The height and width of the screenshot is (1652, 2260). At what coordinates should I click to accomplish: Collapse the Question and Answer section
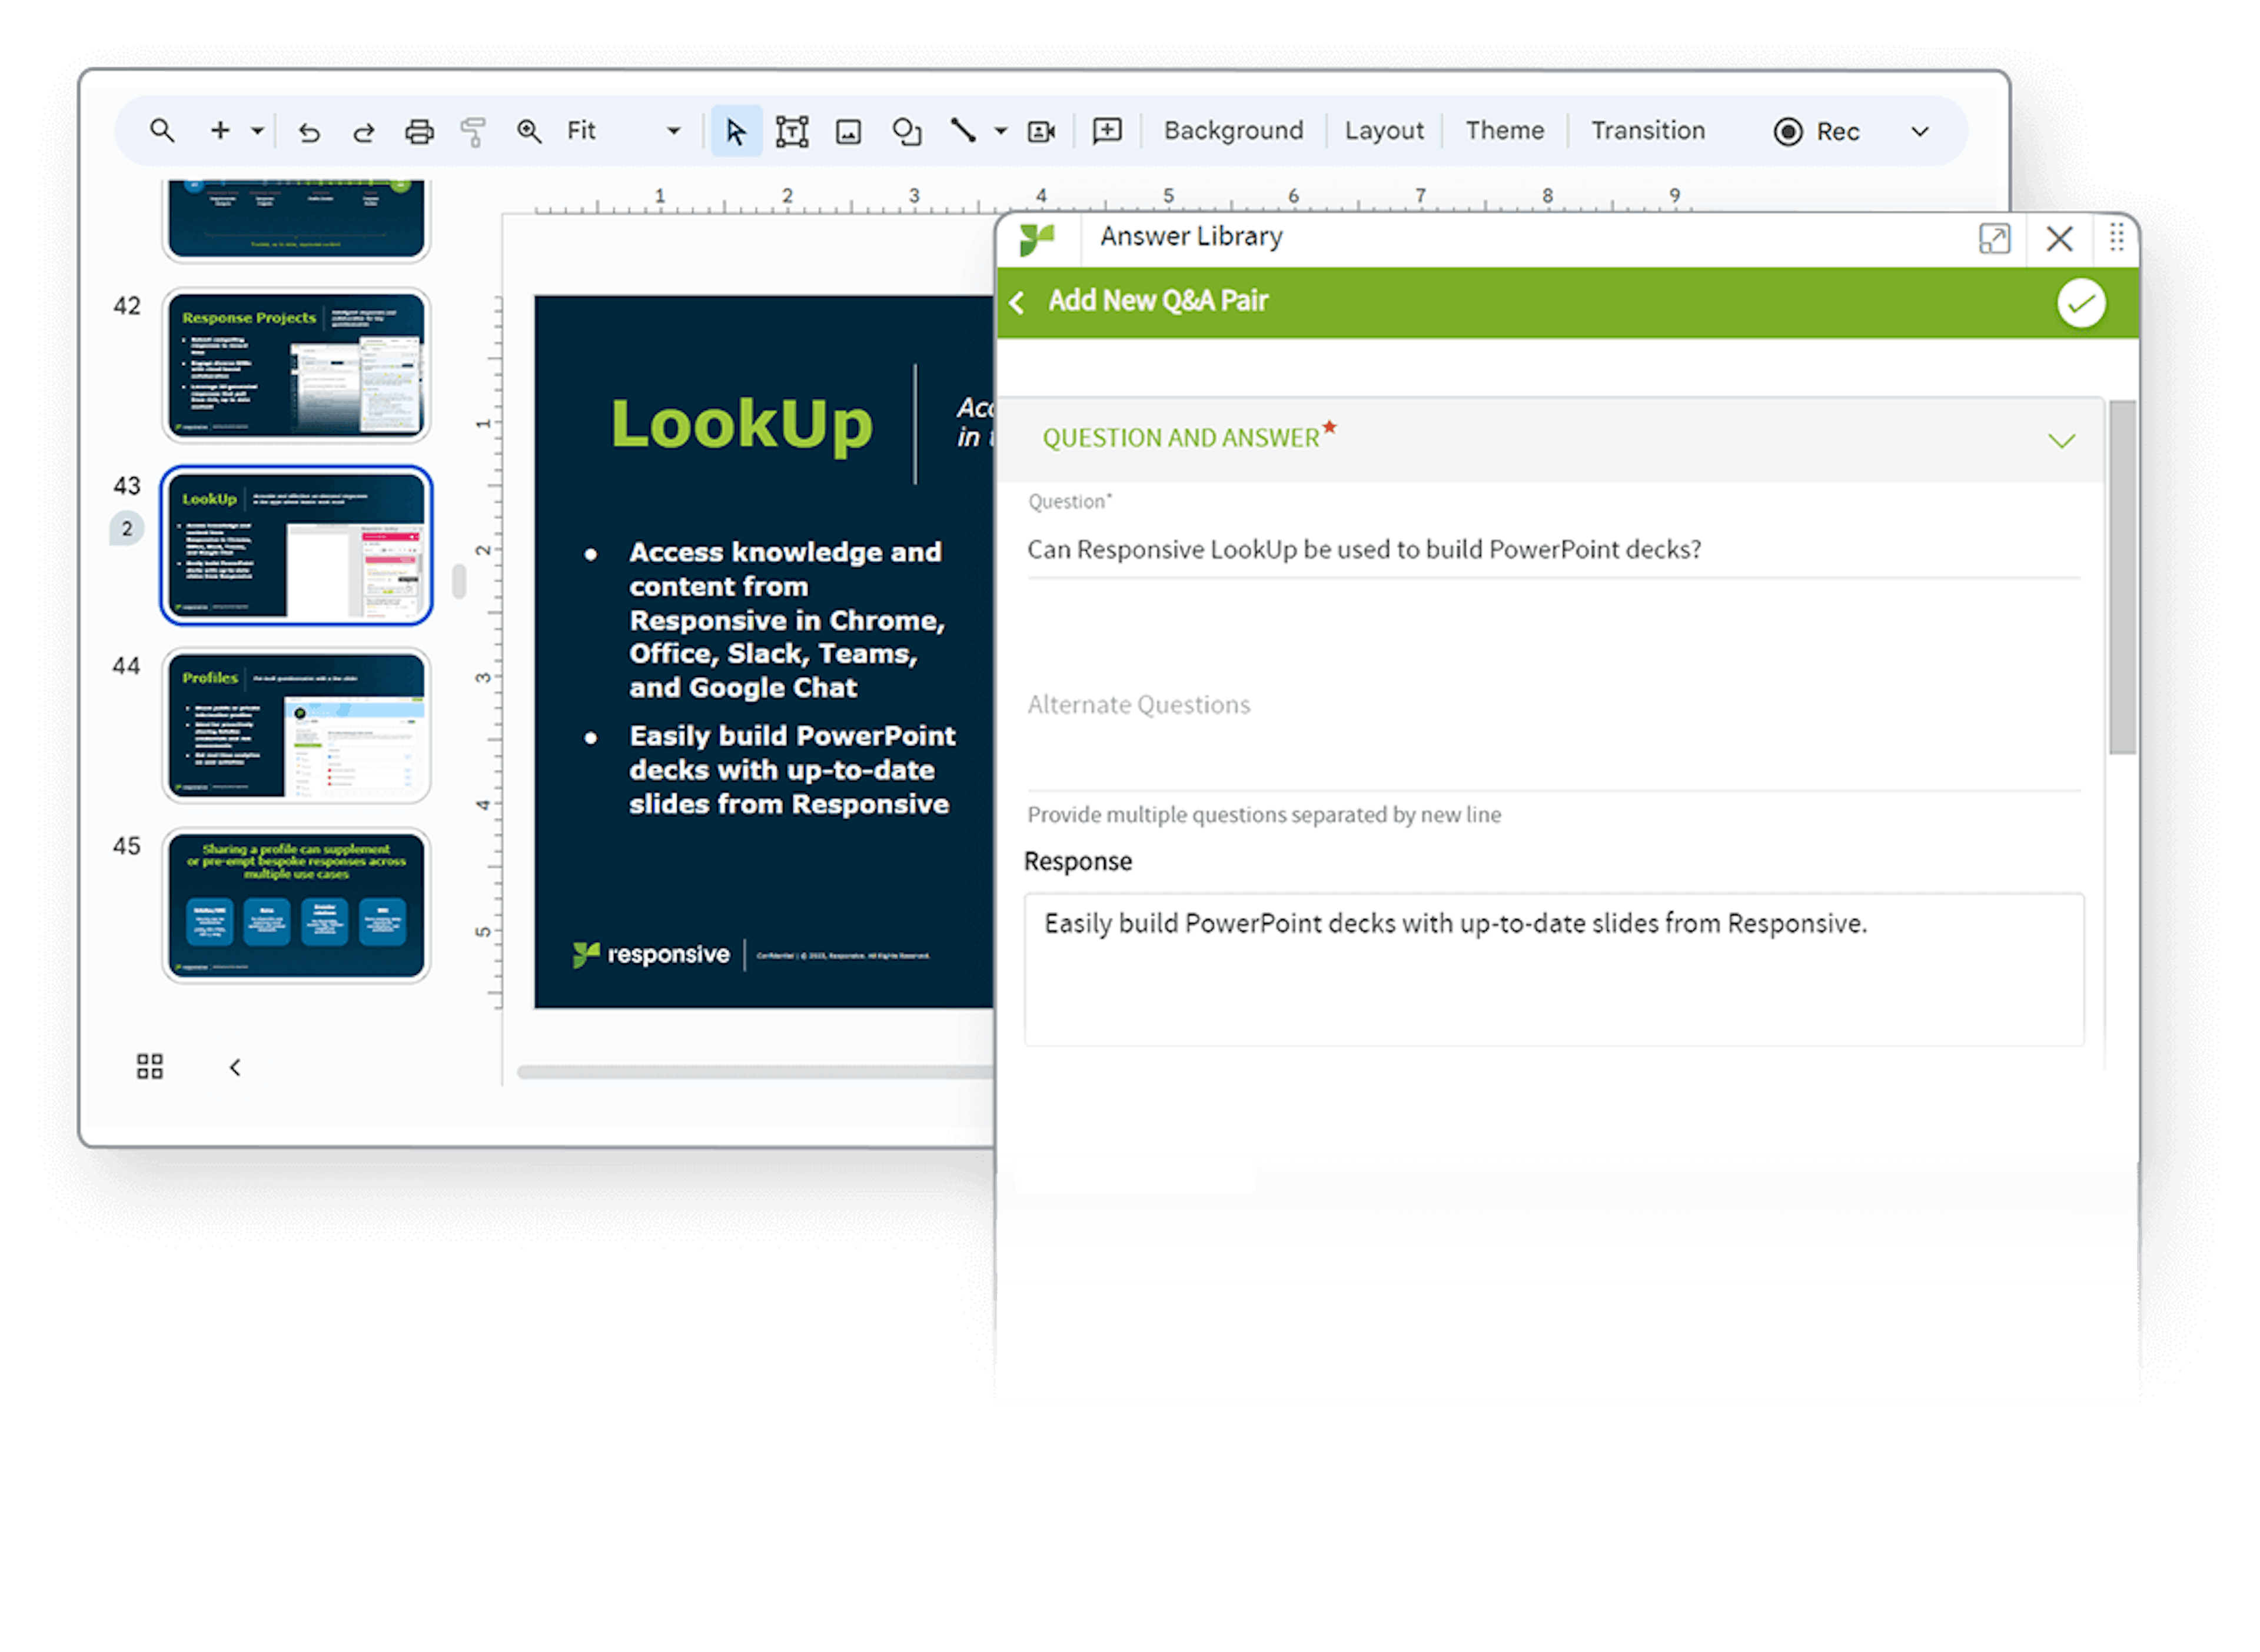point(2061,441)
